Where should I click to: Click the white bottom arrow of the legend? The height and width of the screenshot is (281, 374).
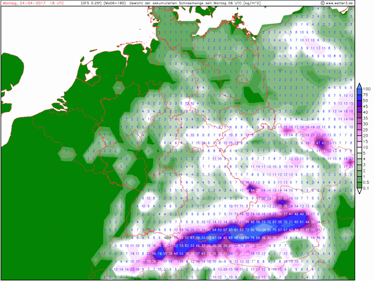pyautogui.click(x=359, y=191)
